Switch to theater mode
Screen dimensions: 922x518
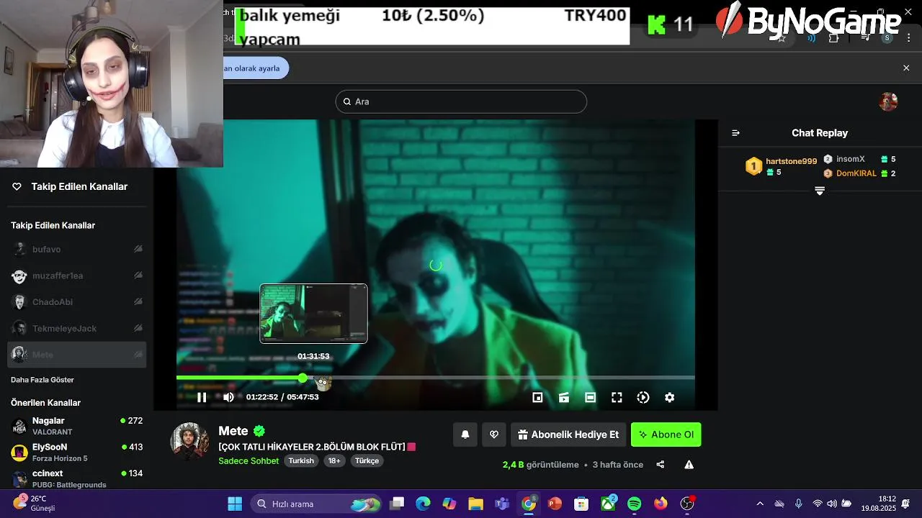[590, 397]
